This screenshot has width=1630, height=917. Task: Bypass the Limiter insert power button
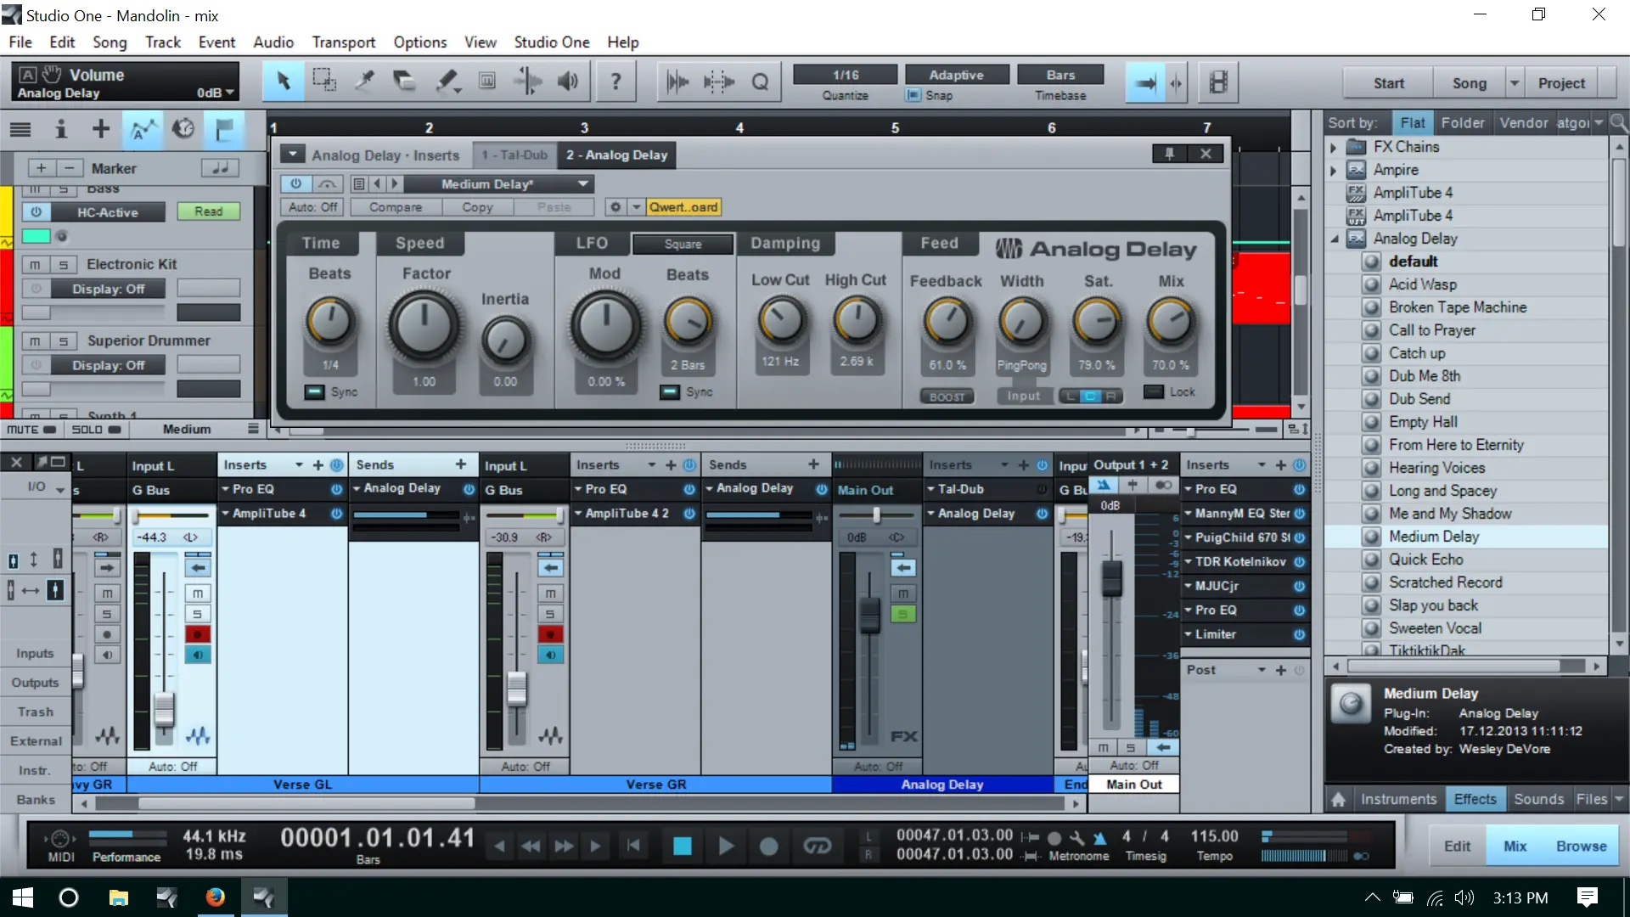tap(1299, 634)
